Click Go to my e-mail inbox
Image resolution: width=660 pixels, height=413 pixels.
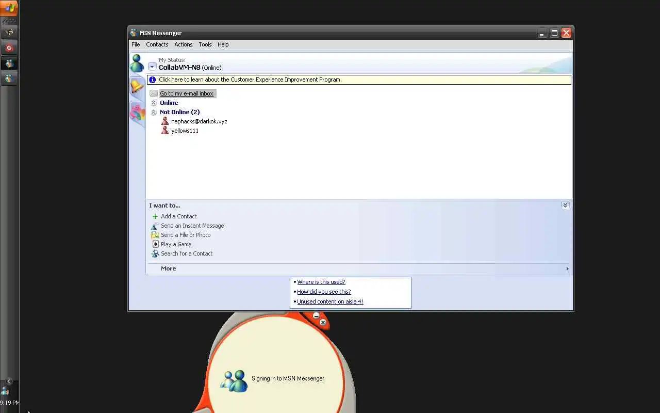pos(187,93)
